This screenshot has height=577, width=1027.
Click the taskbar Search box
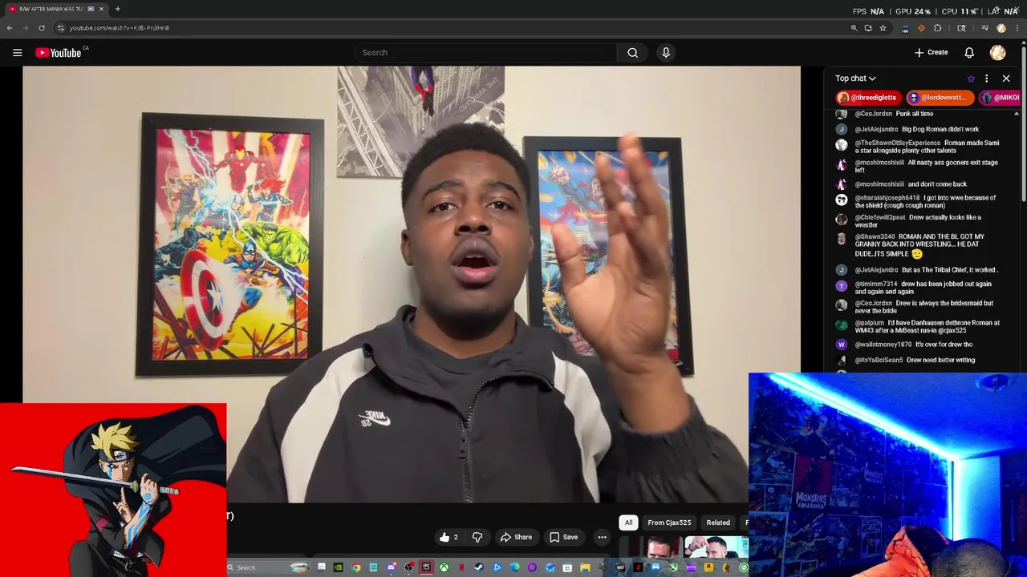click(269, 567)
